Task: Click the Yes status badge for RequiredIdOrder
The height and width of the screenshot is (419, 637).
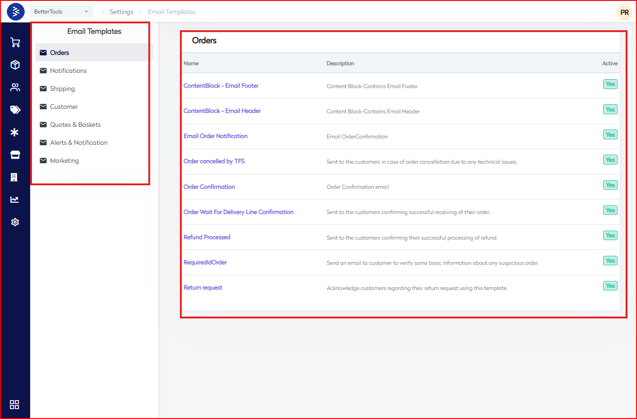Action: click(x=610, y=260)
